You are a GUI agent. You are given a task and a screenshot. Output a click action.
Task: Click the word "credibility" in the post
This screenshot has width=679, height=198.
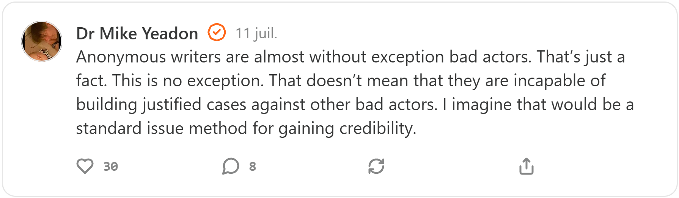click(x=375, y=129)
